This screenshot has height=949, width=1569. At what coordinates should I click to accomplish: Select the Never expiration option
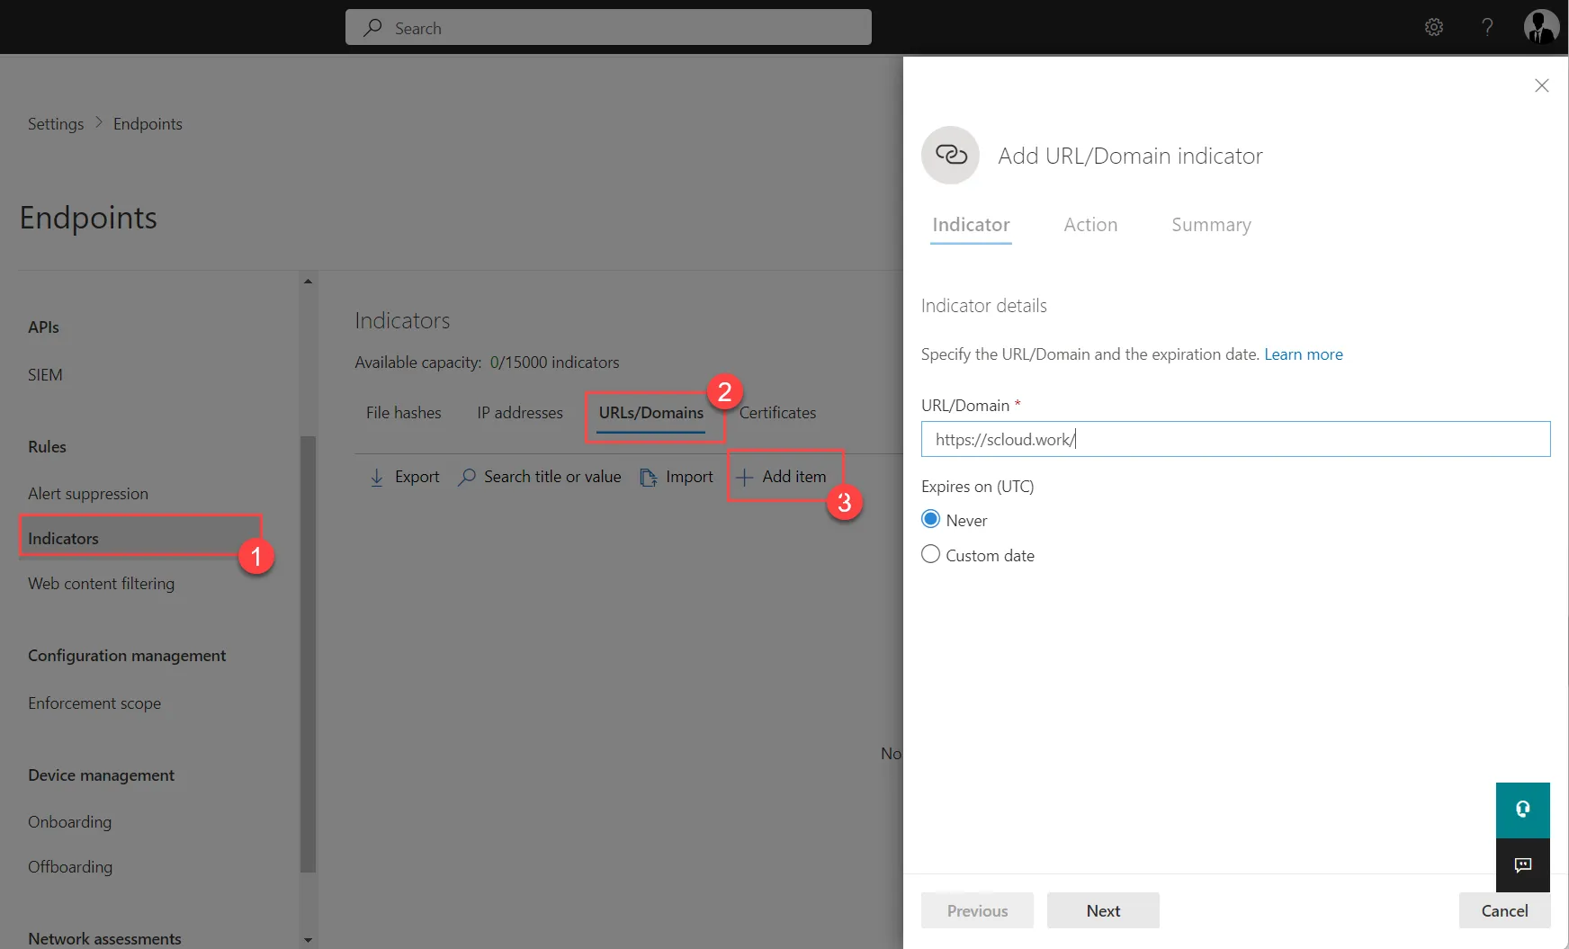930,519
